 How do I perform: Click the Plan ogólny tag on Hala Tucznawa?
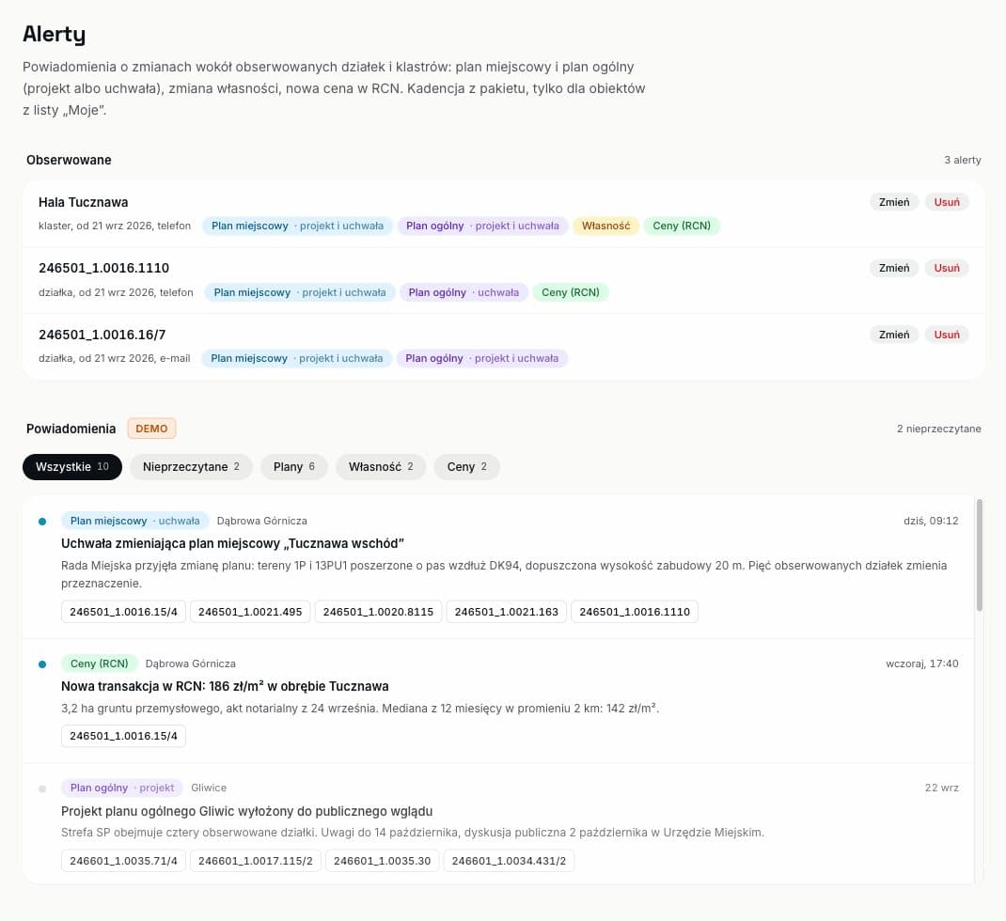[x=482, y=226]
